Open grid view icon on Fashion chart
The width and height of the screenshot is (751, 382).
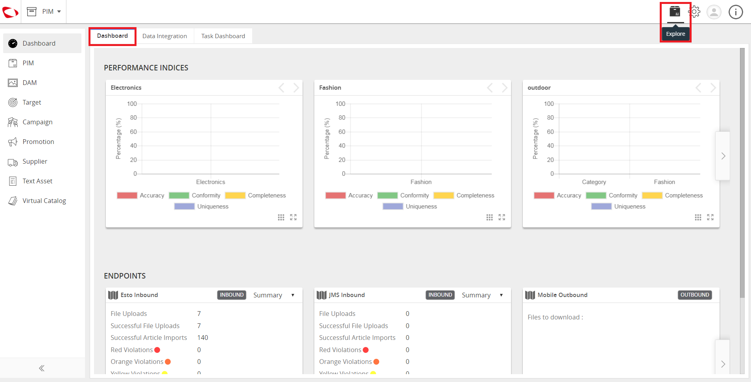tap(489, 217)
